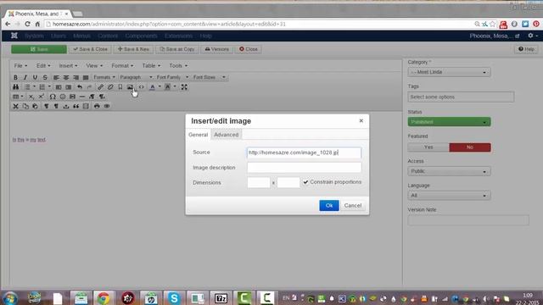
Task: Click the Image description input field
Action: coord(304,168)
